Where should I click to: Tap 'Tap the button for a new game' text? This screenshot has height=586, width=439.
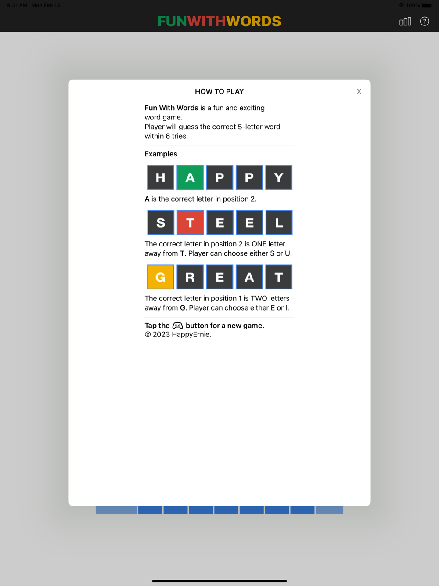(204, 326)
